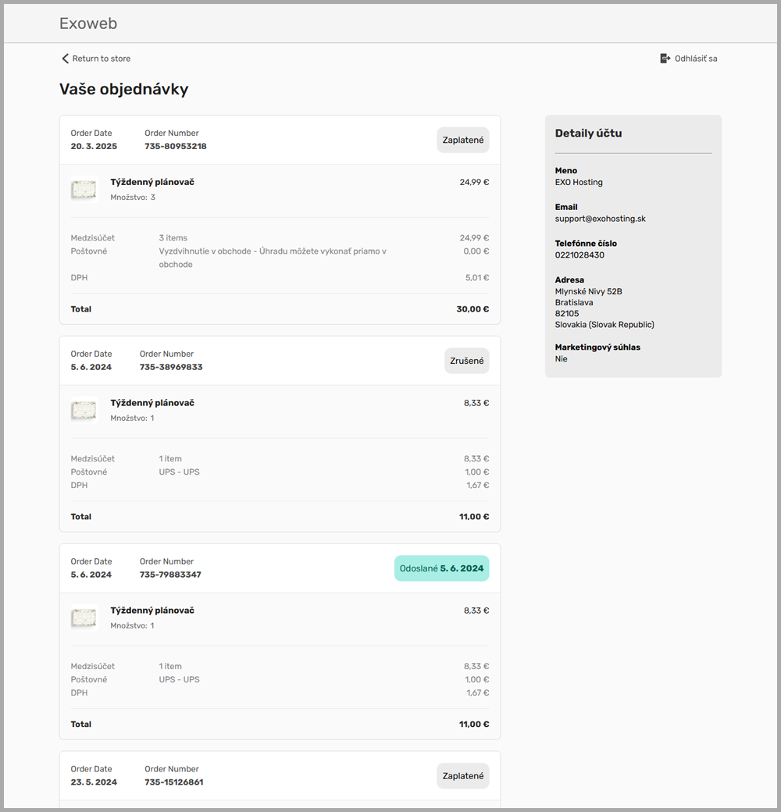
Task: Click the back arrow beside Return to store
Action: 65,58
